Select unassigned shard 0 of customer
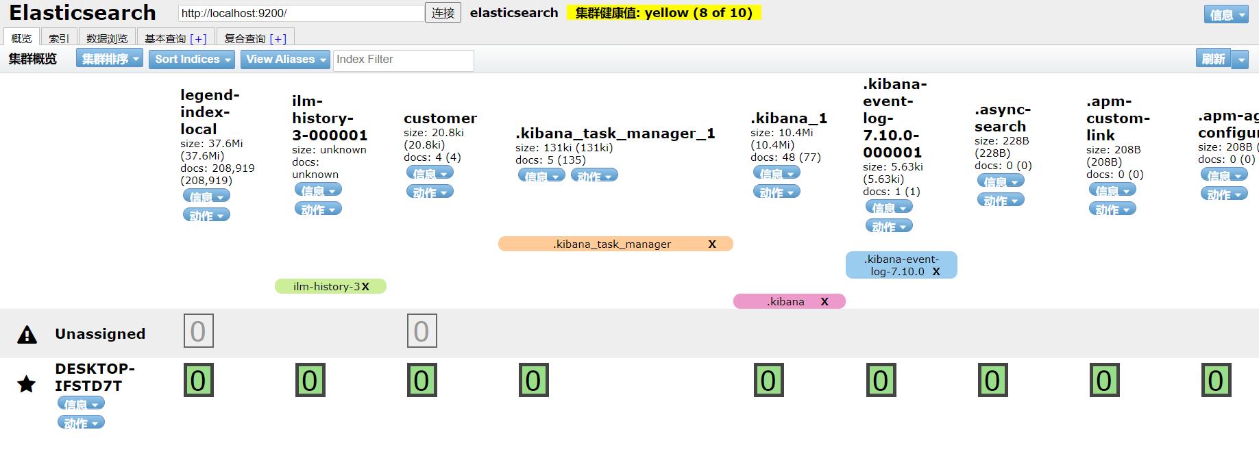 coord(422,331)
